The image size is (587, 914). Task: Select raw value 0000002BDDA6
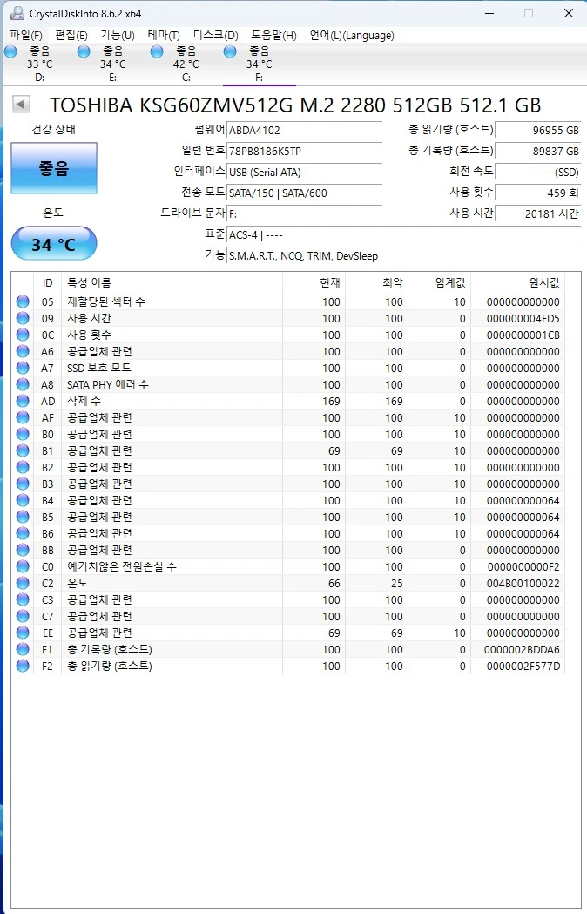click(522, 649)
